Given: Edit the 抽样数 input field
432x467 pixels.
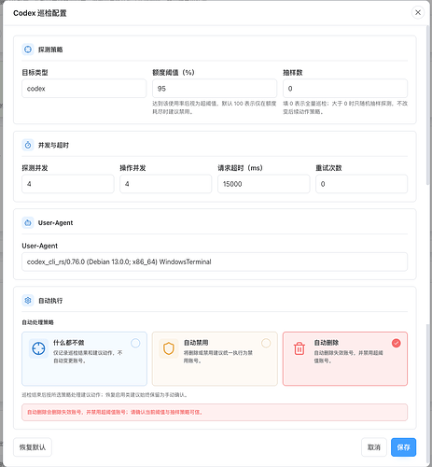Looking at the screenshot, I should coord(345,89).
